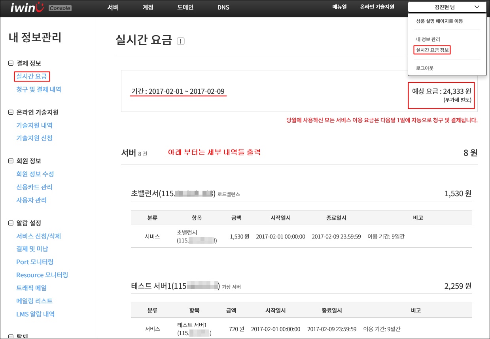Click the 초밸런서 load balancer heading
The image size is (490, 339).
click(185, 194)
